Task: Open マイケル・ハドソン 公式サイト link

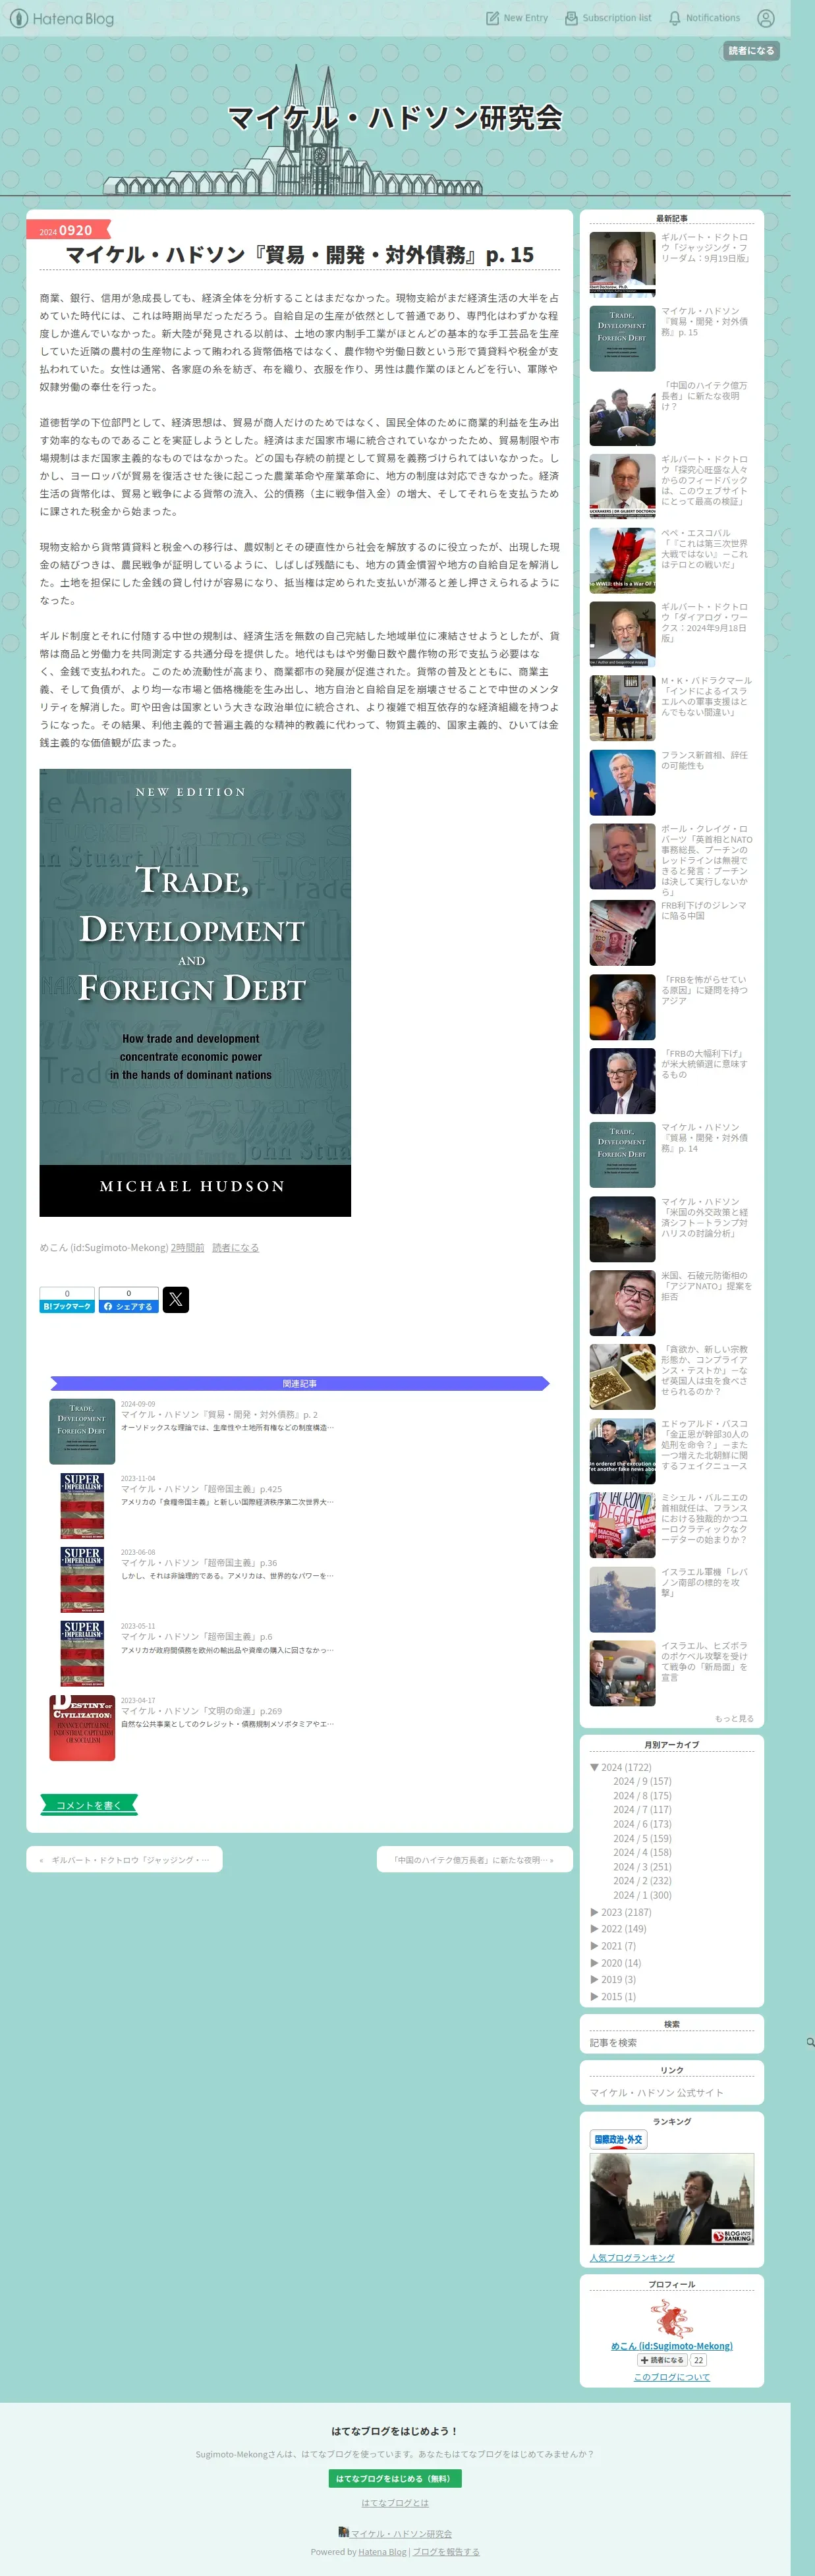Action: pos(656,2092)
